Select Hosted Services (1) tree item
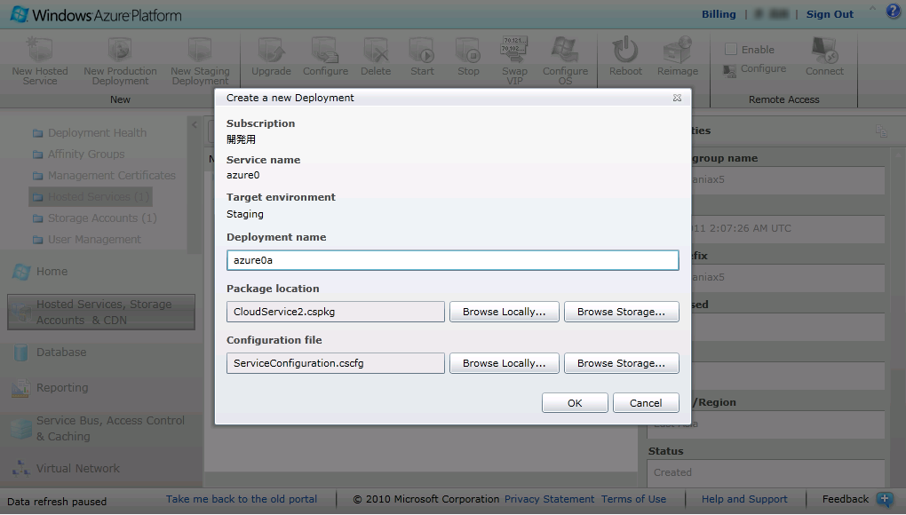 pyautogui.click(x=91, y=197)
